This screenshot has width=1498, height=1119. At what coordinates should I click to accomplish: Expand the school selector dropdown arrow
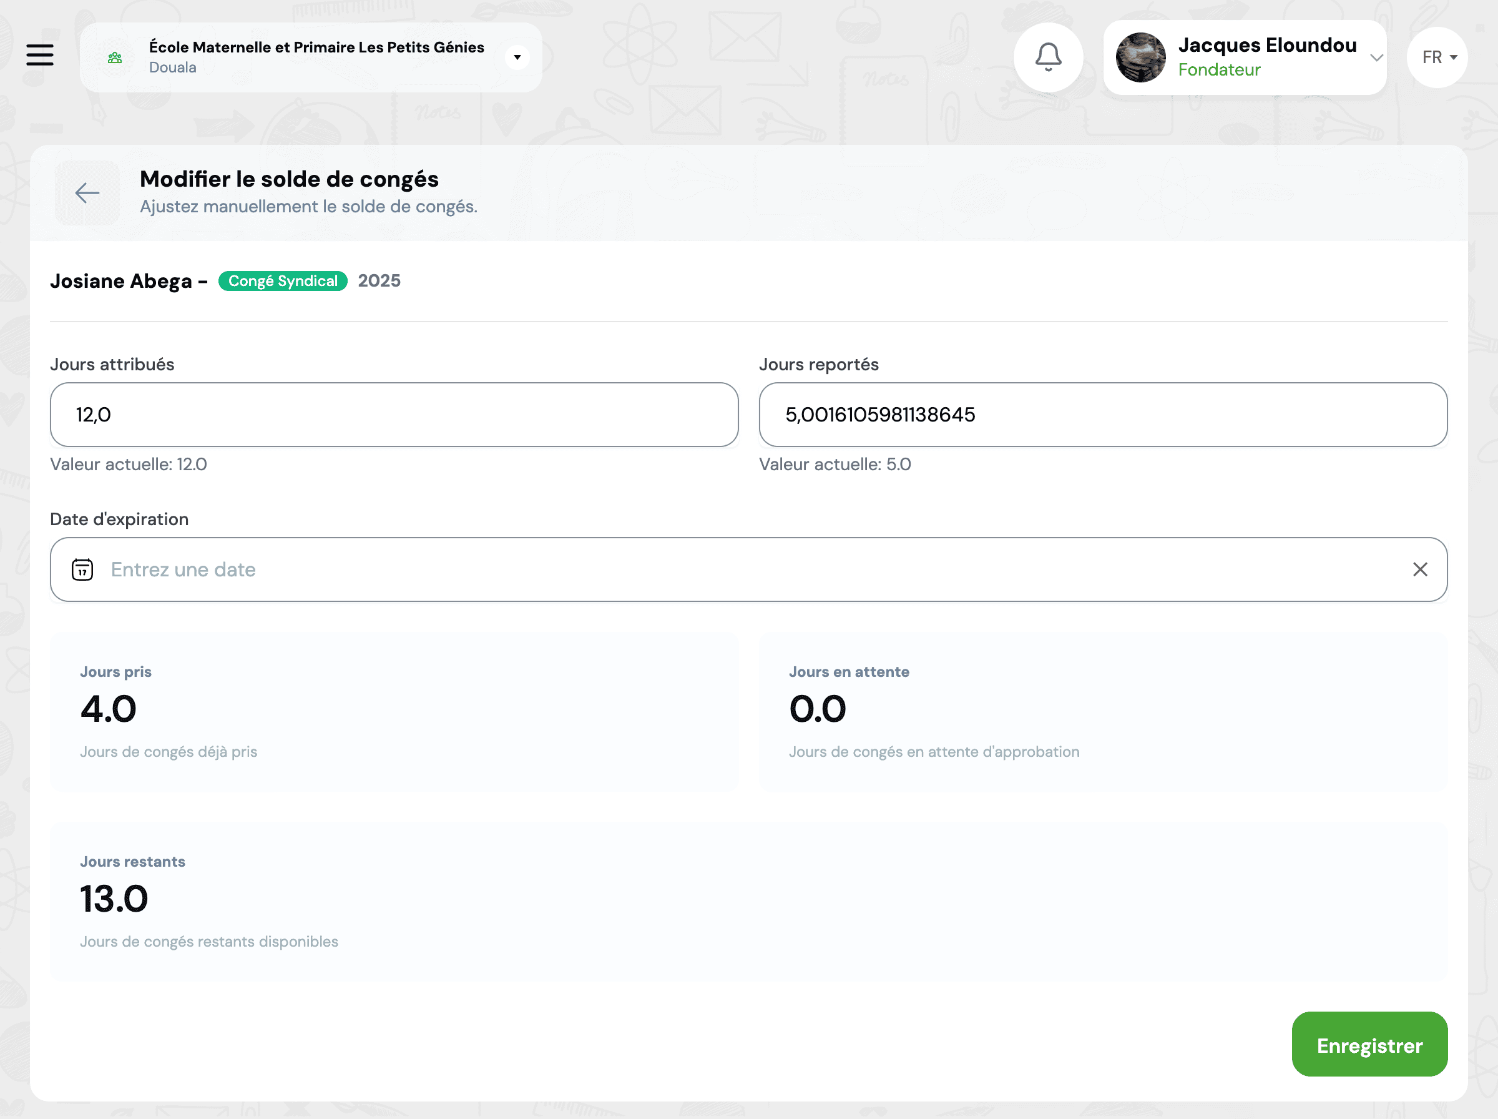click(x=517, y=57)
